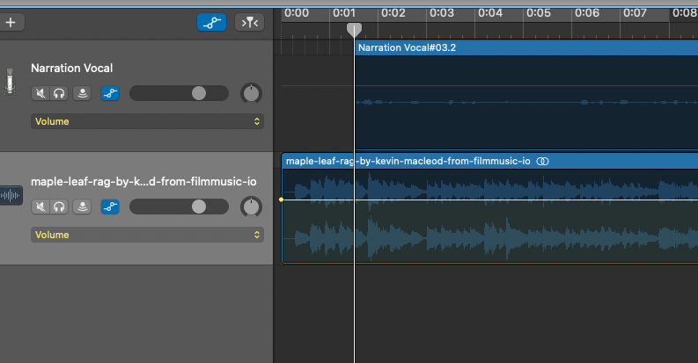The width and height of the screenshot is (698, 363).
Task: Click the loop icon on maple-leaf-rag region
Action: pos(543,161)
